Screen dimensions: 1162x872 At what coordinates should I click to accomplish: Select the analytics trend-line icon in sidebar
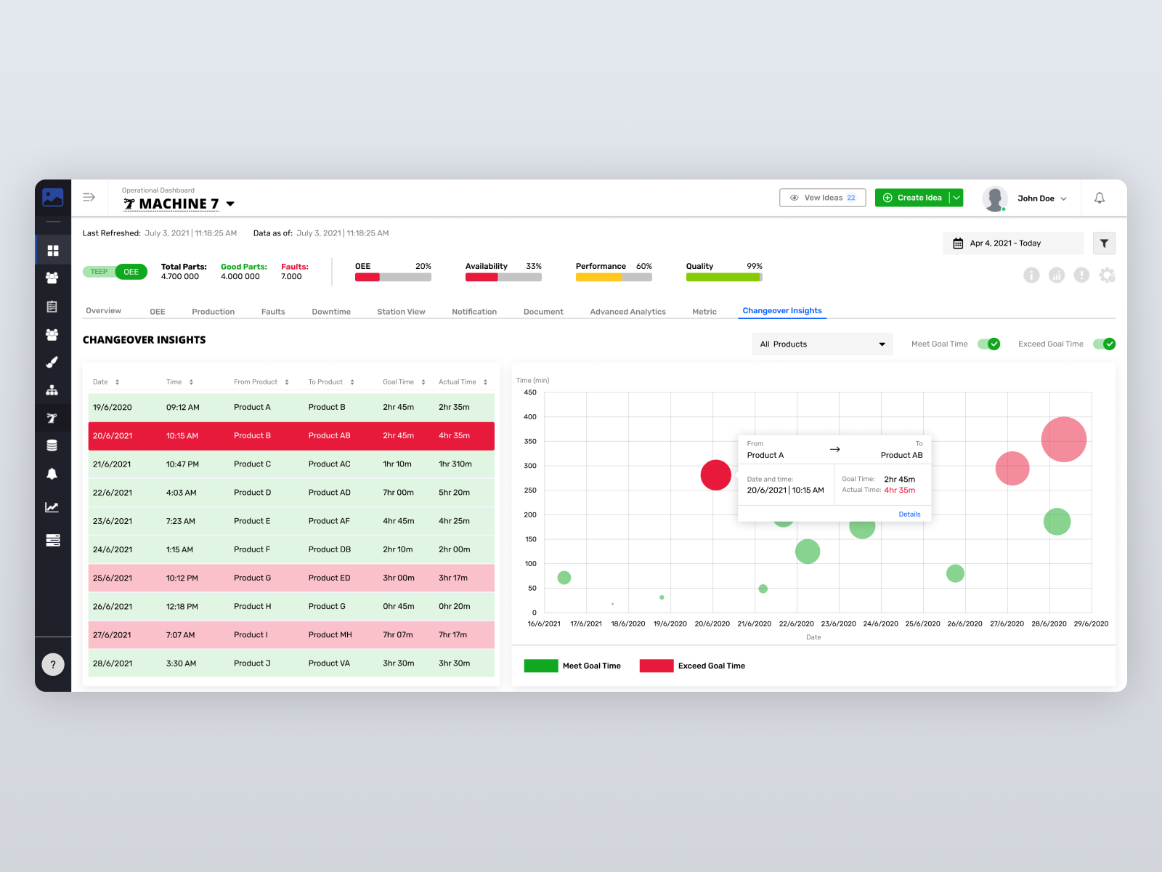(52, 507)
